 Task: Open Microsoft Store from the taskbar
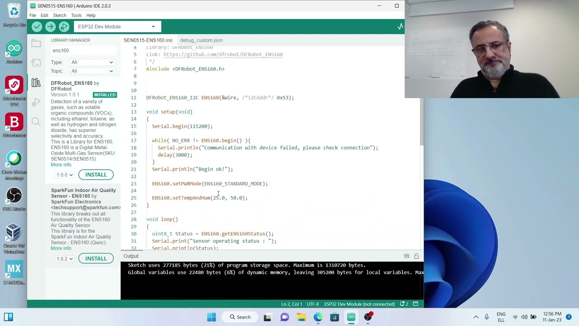[x=335, y=317]
